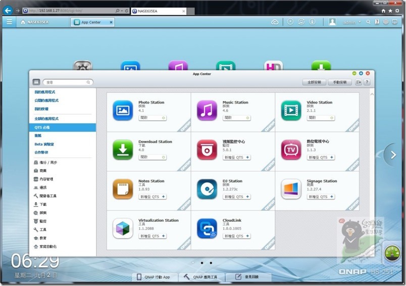406x286 pixels.
Task: Open the browser favorites star icon
Action: 390,11
